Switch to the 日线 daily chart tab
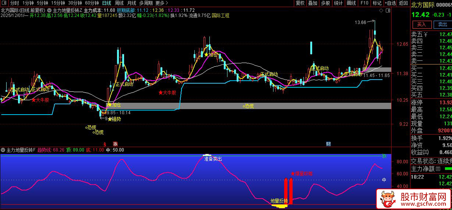 pos(107,3)
